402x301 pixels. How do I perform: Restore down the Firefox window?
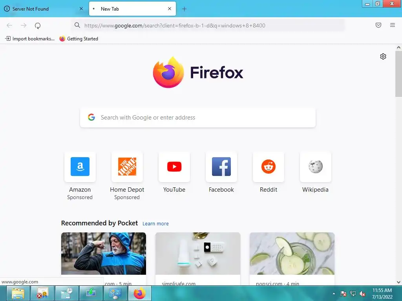click(378, 4)
